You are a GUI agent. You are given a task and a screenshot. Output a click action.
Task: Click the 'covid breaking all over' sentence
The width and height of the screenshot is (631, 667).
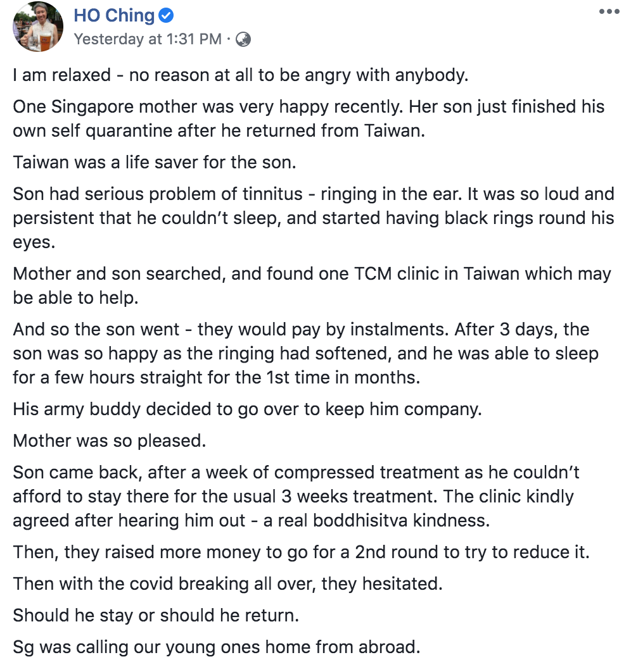pos(228,584)
